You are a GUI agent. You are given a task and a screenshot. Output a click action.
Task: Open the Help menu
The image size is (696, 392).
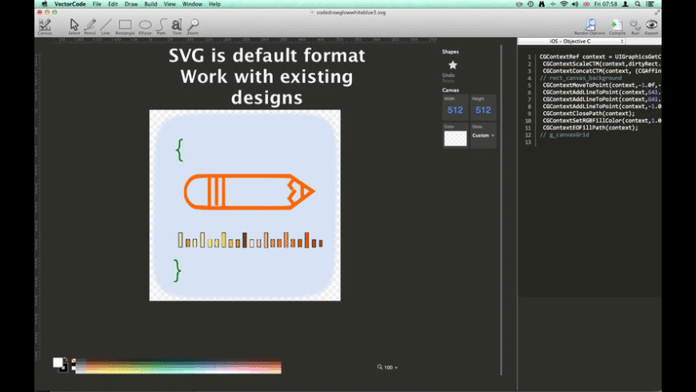214,4
